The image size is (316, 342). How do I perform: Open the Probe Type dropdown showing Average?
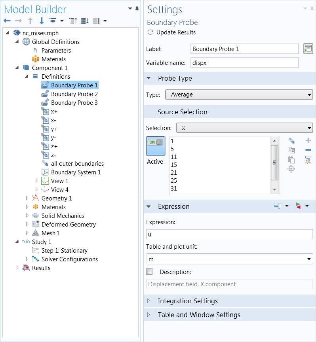(x=239, y=94)
